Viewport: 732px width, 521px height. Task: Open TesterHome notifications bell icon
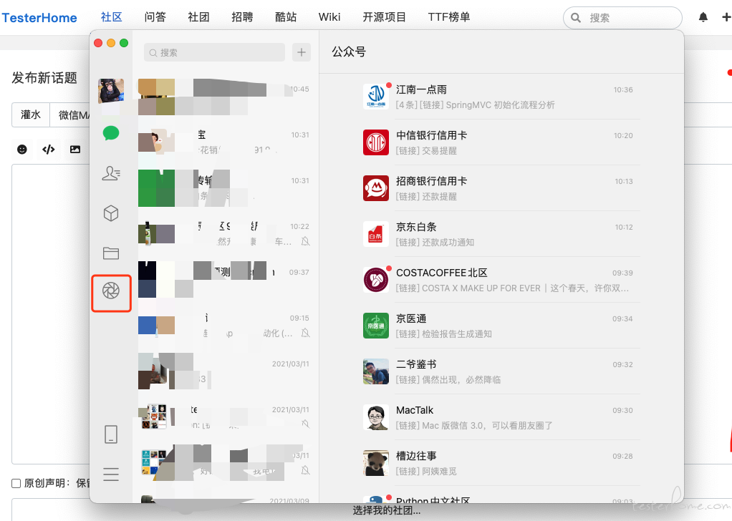(x=703, y=17)
